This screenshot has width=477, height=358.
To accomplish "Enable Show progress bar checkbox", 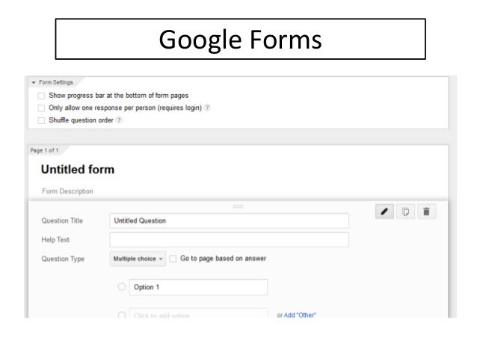I will (x=41, y=96).
